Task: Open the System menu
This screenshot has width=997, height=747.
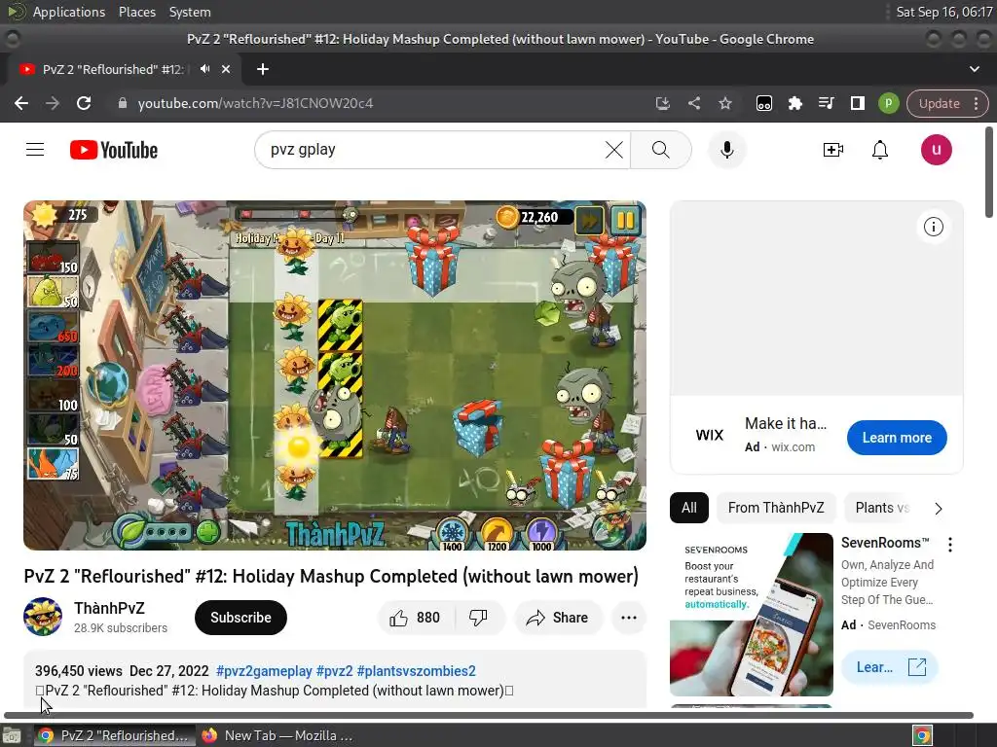Action: [x=190, y=12]
